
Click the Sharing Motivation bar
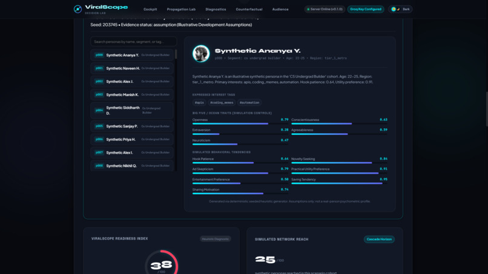click(x=240, y=194)
